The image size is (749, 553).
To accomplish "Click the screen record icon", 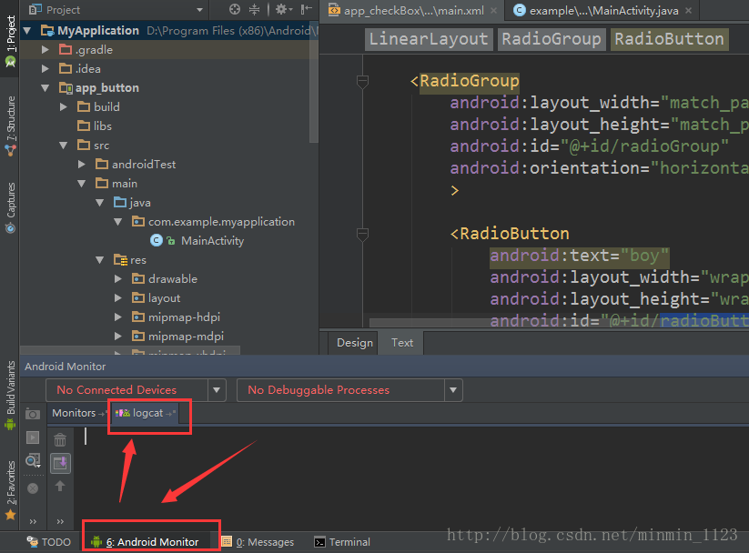I will pyautogui.click(x=33, y=437).
